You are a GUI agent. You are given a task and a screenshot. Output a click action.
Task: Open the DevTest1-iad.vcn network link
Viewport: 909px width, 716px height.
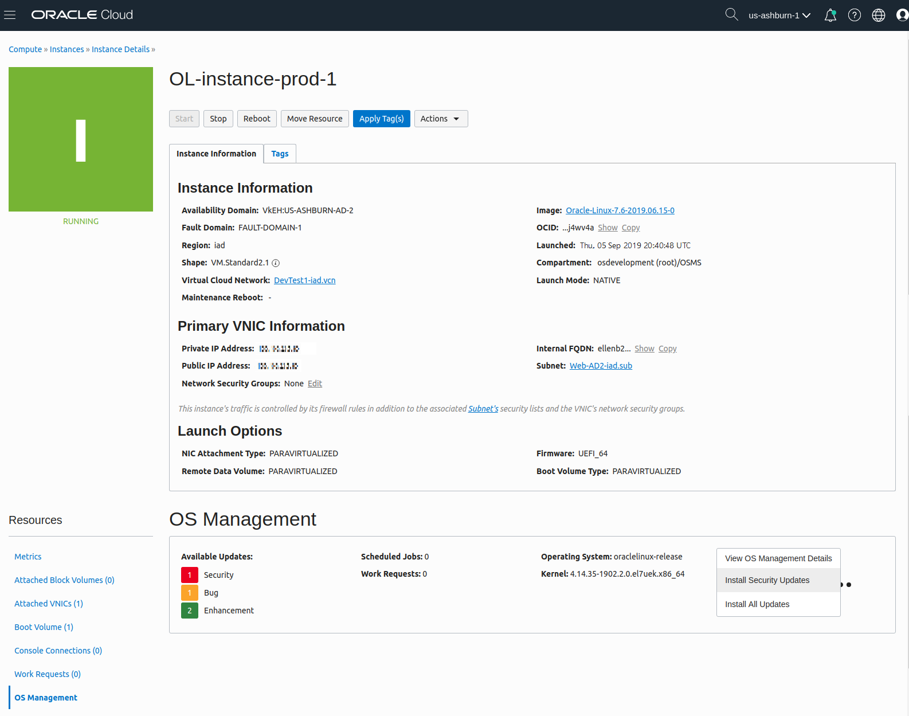(x=304, y=280)
